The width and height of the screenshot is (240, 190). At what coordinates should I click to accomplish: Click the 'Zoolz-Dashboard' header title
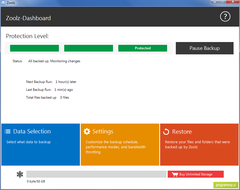(28, 18)
